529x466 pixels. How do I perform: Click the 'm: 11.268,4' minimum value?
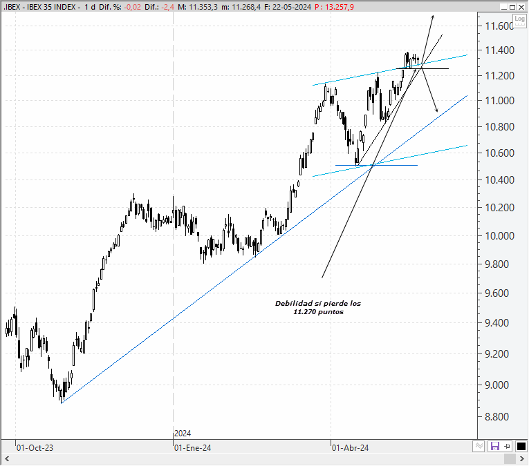tap(241, 7)
